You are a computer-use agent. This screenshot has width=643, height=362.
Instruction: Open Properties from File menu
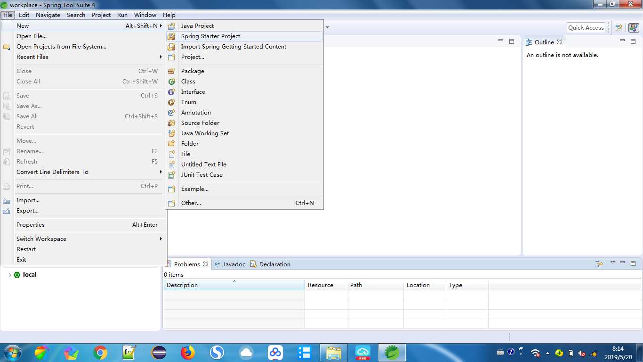[83, 225]
